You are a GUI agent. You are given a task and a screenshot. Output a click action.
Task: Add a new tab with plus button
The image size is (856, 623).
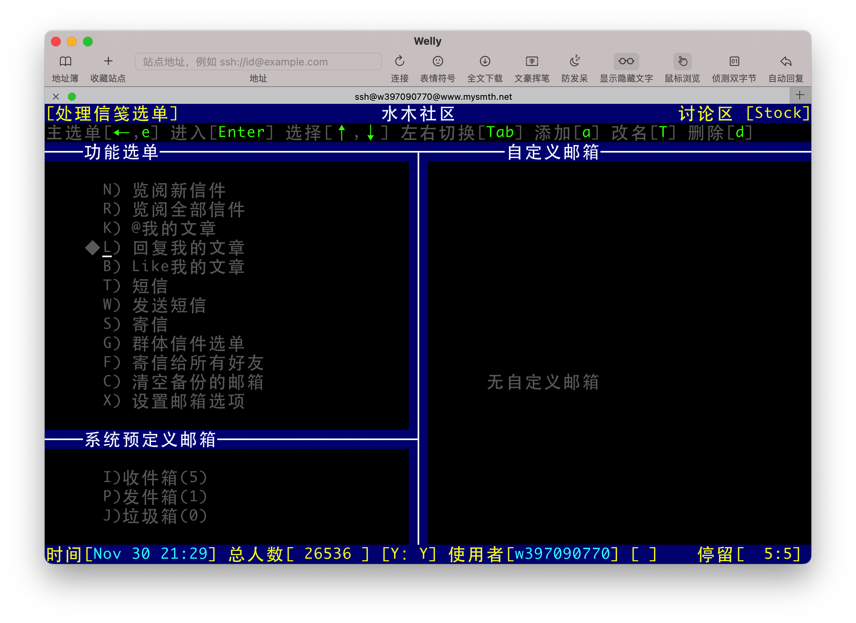(x=800, y=95)
